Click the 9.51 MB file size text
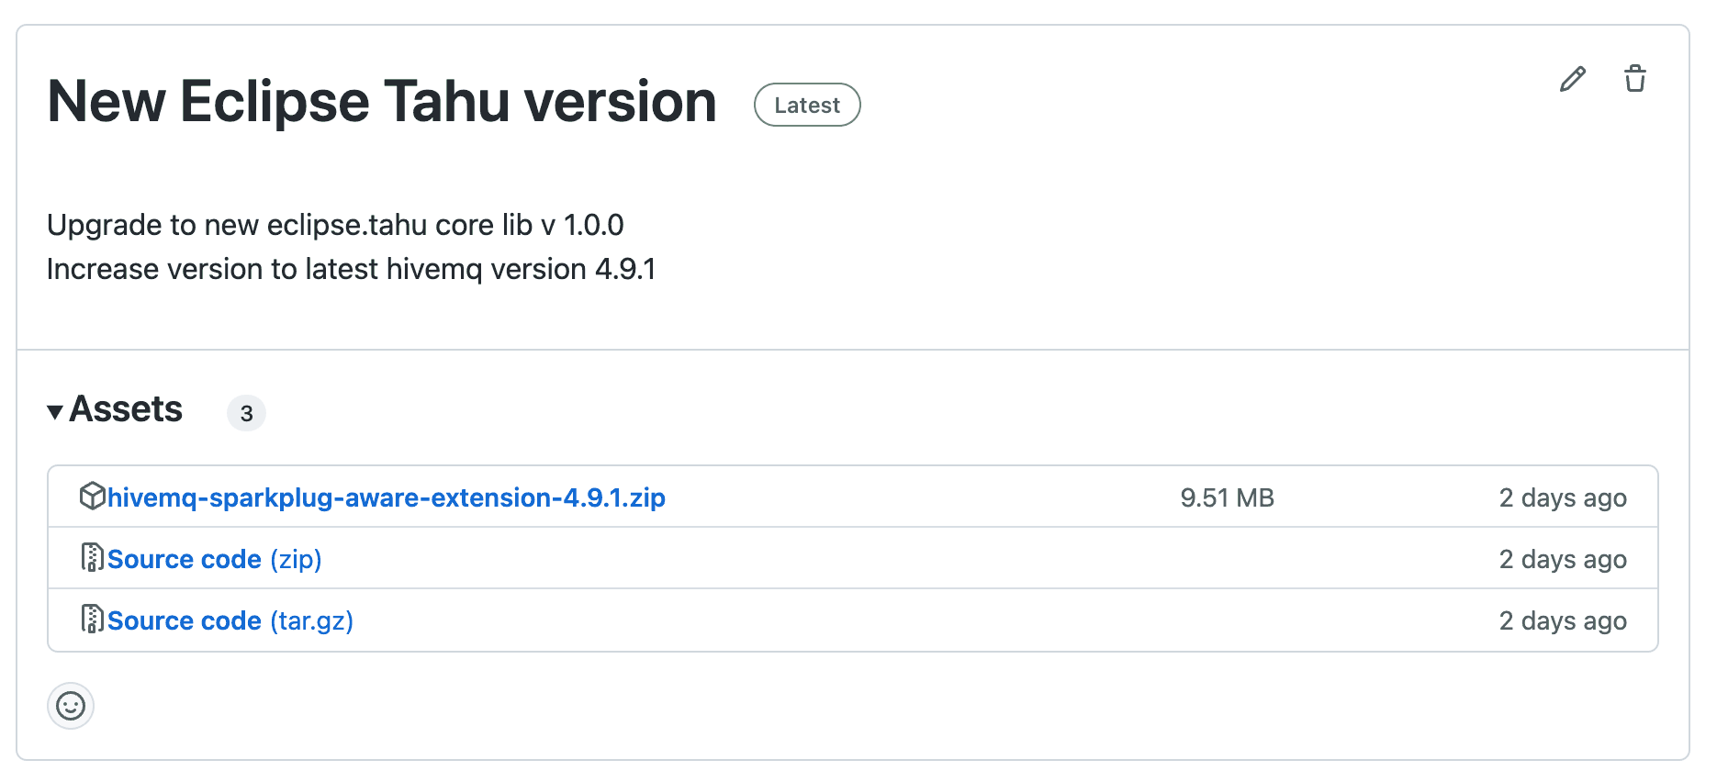 coord(1227,497)
